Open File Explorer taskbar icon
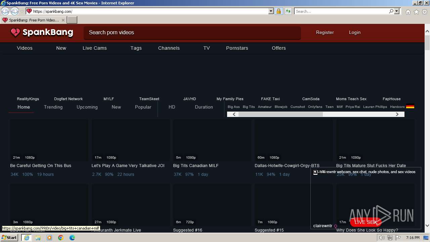The image size is (430, 242). pos(38,238)
